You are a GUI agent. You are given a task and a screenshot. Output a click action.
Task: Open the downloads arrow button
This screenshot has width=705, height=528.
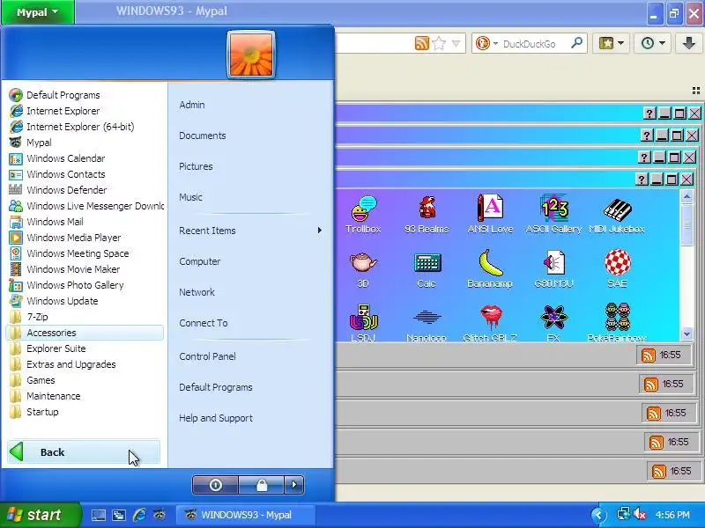(x=688, y=43)
